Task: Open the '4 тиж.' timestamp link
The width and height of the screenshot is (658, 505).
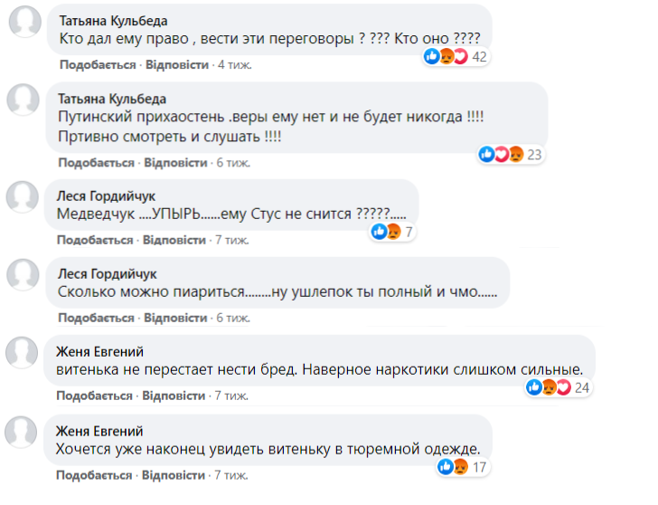Action: [x=235, y=65]
